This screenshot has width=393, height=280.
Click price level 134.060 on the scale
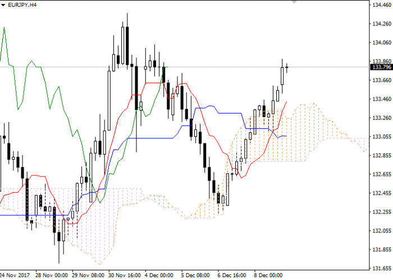coord(382,42)
